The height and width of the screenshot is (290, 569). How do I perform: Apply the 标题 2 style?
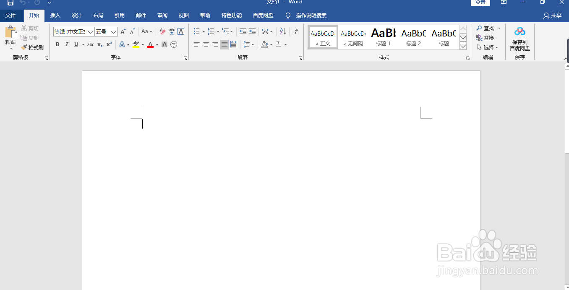pos(413,37)
